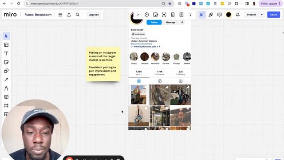This screenshot has height=160, width=284.
Task: Select the tagged photos tab icon
Action: (x=181, y=81)
